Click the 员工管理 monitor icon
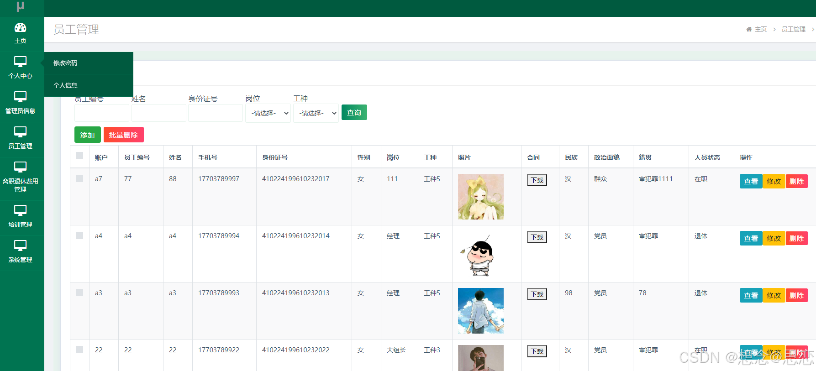Viewport: 816px width, 371px height. coord(20,131)
